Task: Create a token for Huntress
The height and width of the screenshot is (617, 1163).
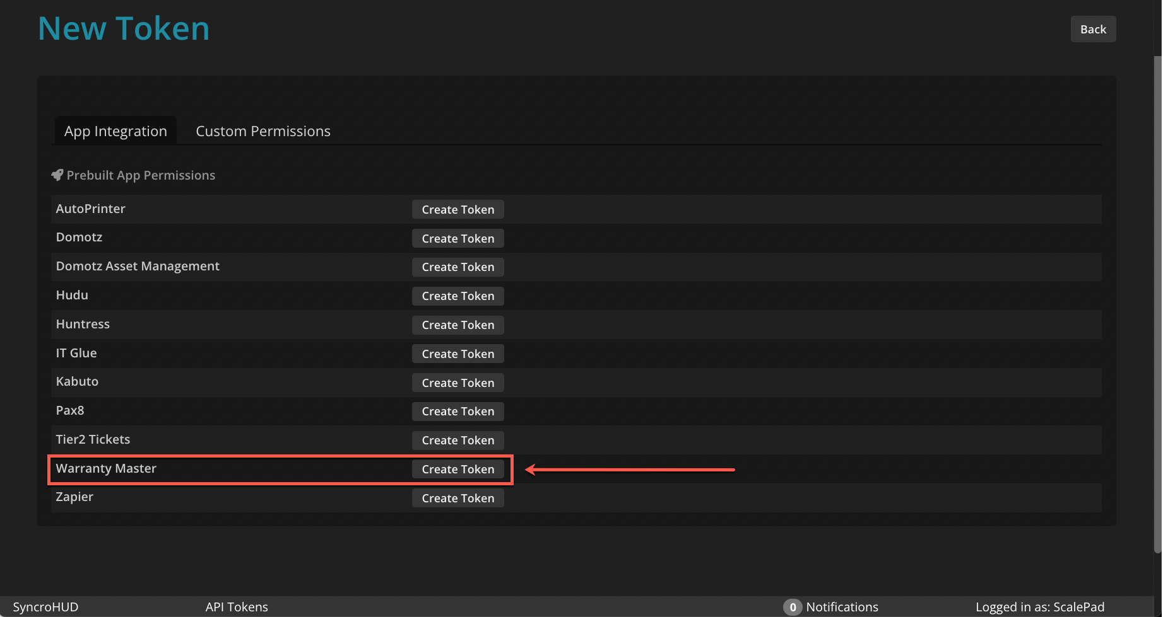Action: point(458,325)
